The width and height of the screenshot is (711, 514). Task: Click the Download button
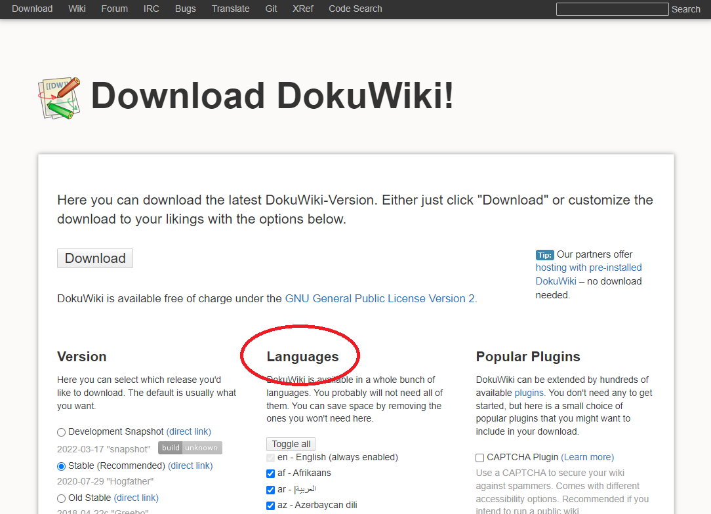coord(94,258)
